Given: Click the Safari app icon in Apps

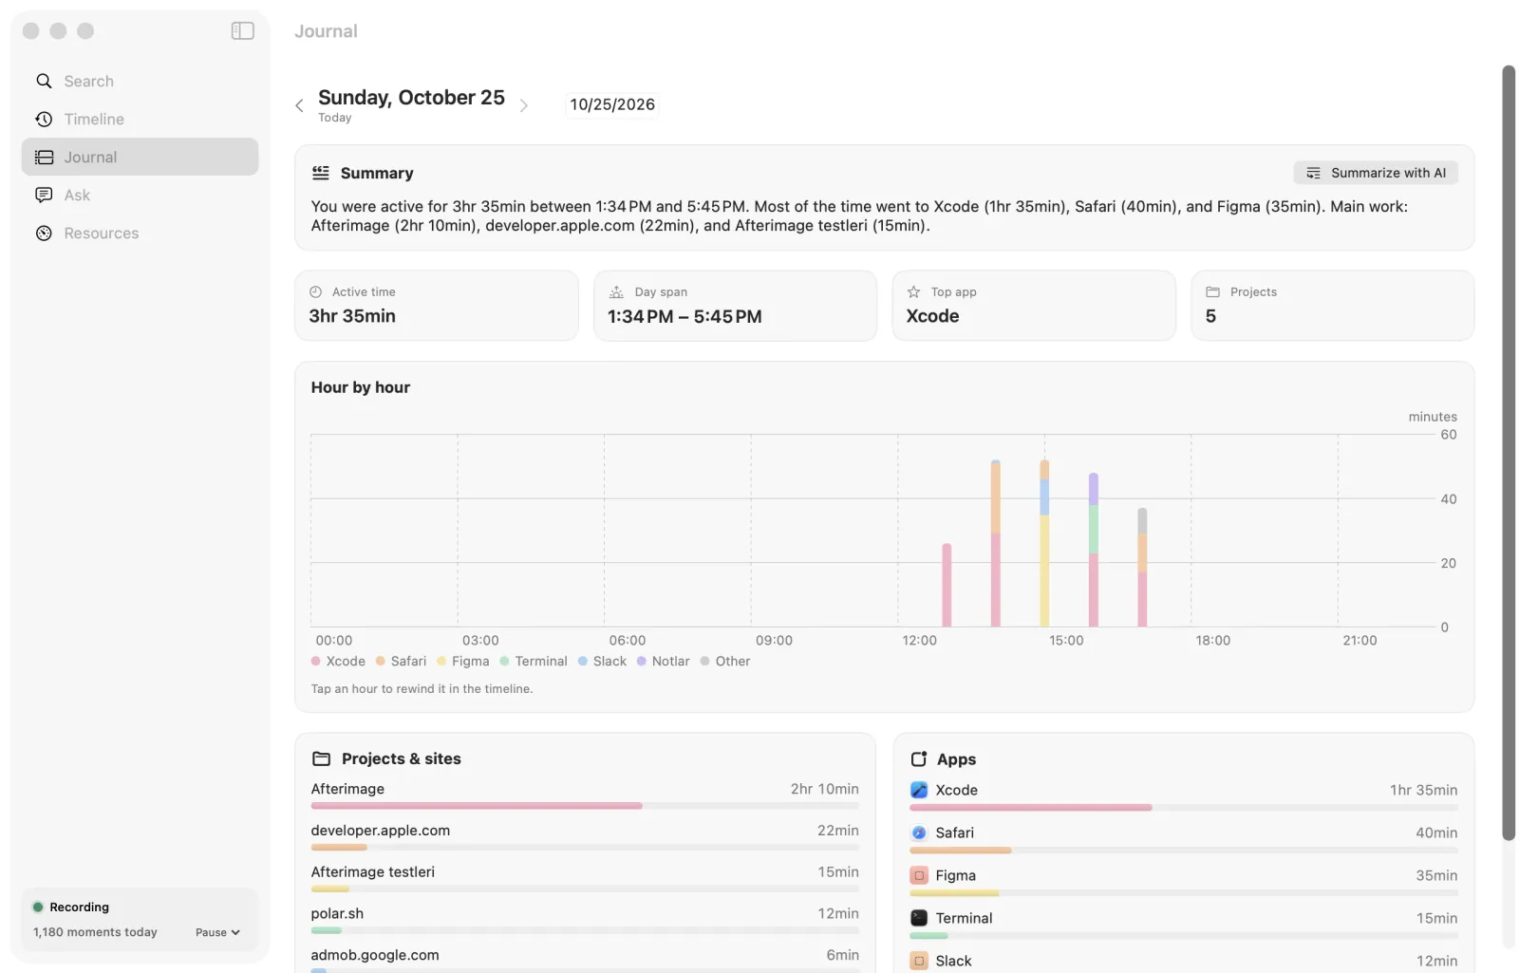Looking at the screenshot, I should (919, 833).
